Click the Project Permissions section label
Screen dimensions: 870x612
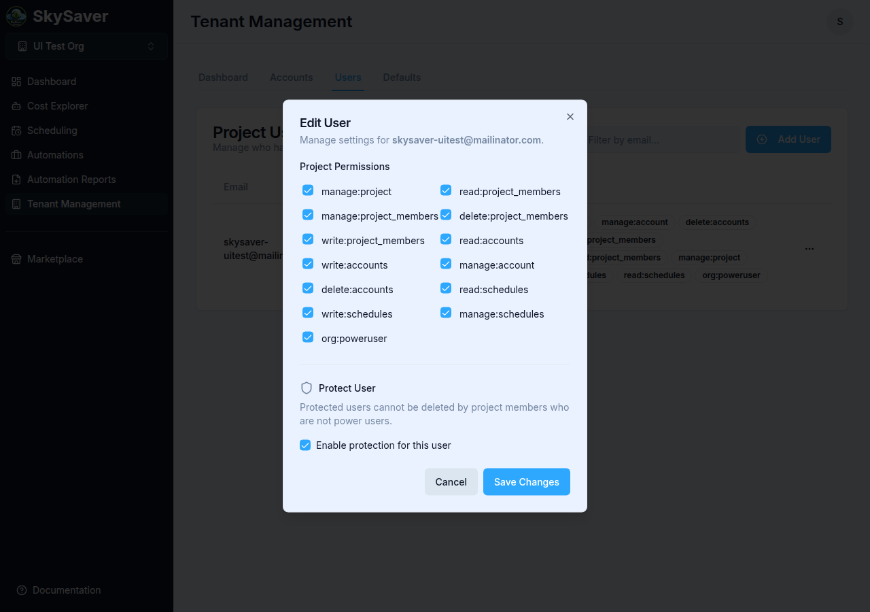point(345,167)
